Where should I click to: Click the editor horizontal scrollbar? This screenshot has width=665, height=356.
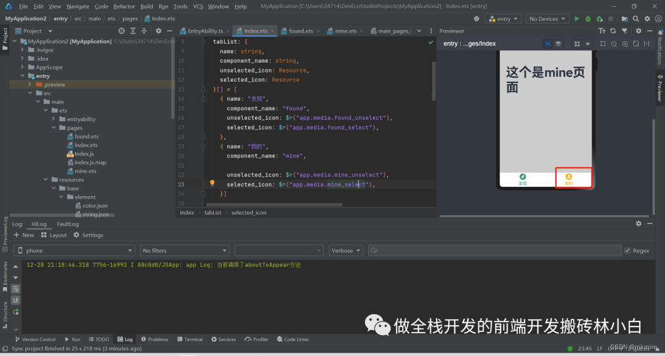point(273,205)
